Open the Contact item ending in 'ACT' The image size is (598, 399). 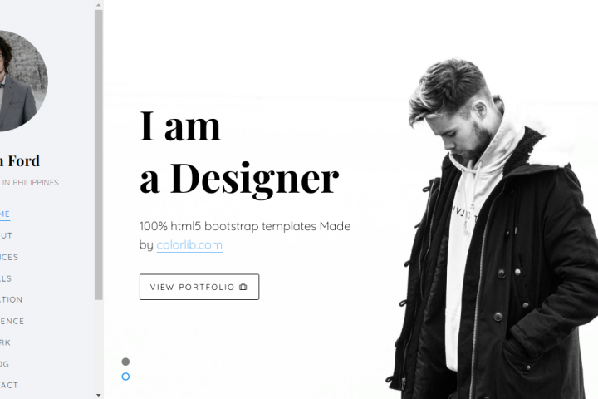(9, 385)
